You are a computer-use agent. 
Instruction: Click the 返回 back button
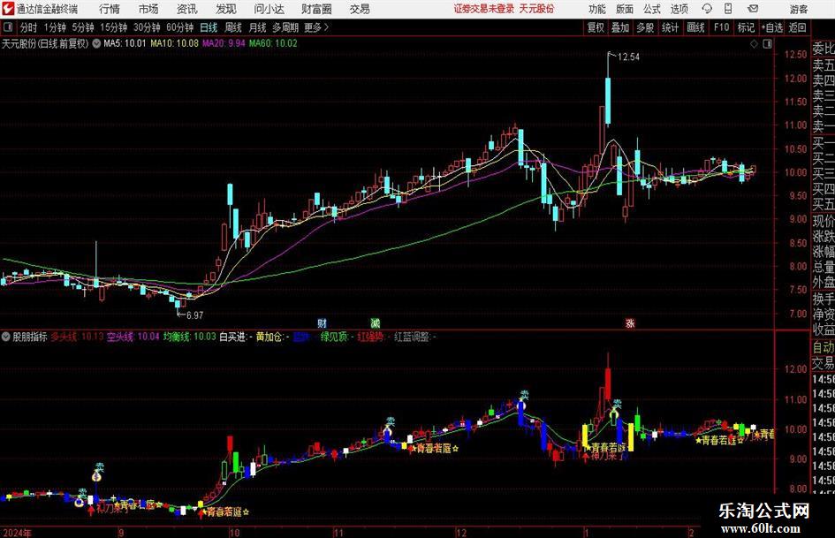coord(797,27)
